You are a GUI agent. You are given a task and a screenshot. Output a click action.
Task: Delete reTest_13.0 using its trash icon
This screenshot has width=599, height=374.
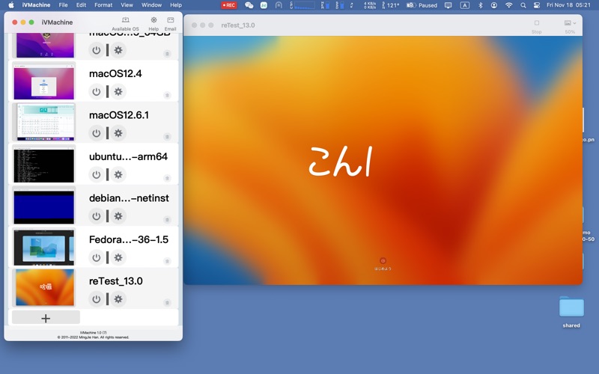coord(167,303)
